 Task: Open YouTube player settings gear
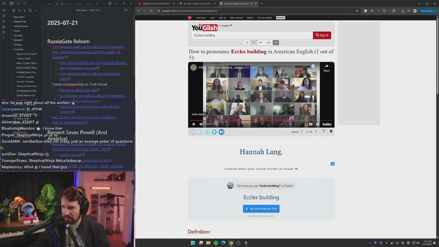point(318,124)
